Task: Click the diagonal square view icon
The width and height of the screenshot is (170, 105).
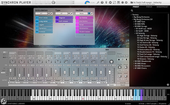Action: [x=114, y=2]
